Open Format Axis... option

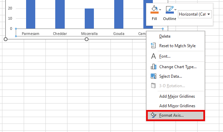(176, 115)
